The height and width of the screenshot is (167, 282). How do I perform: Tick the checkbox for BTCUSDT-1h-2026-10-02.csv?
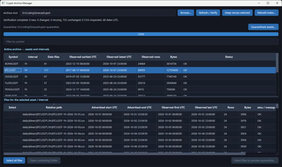(x=7, y=121)
